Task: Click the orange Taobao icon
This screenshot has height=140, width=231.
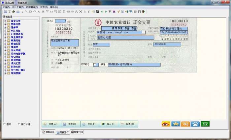Action: [x=185, y=124]
